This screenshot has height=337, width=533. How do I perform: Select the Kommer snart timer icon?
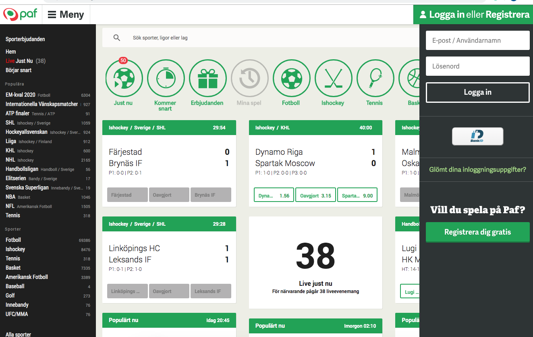point(166,78)
